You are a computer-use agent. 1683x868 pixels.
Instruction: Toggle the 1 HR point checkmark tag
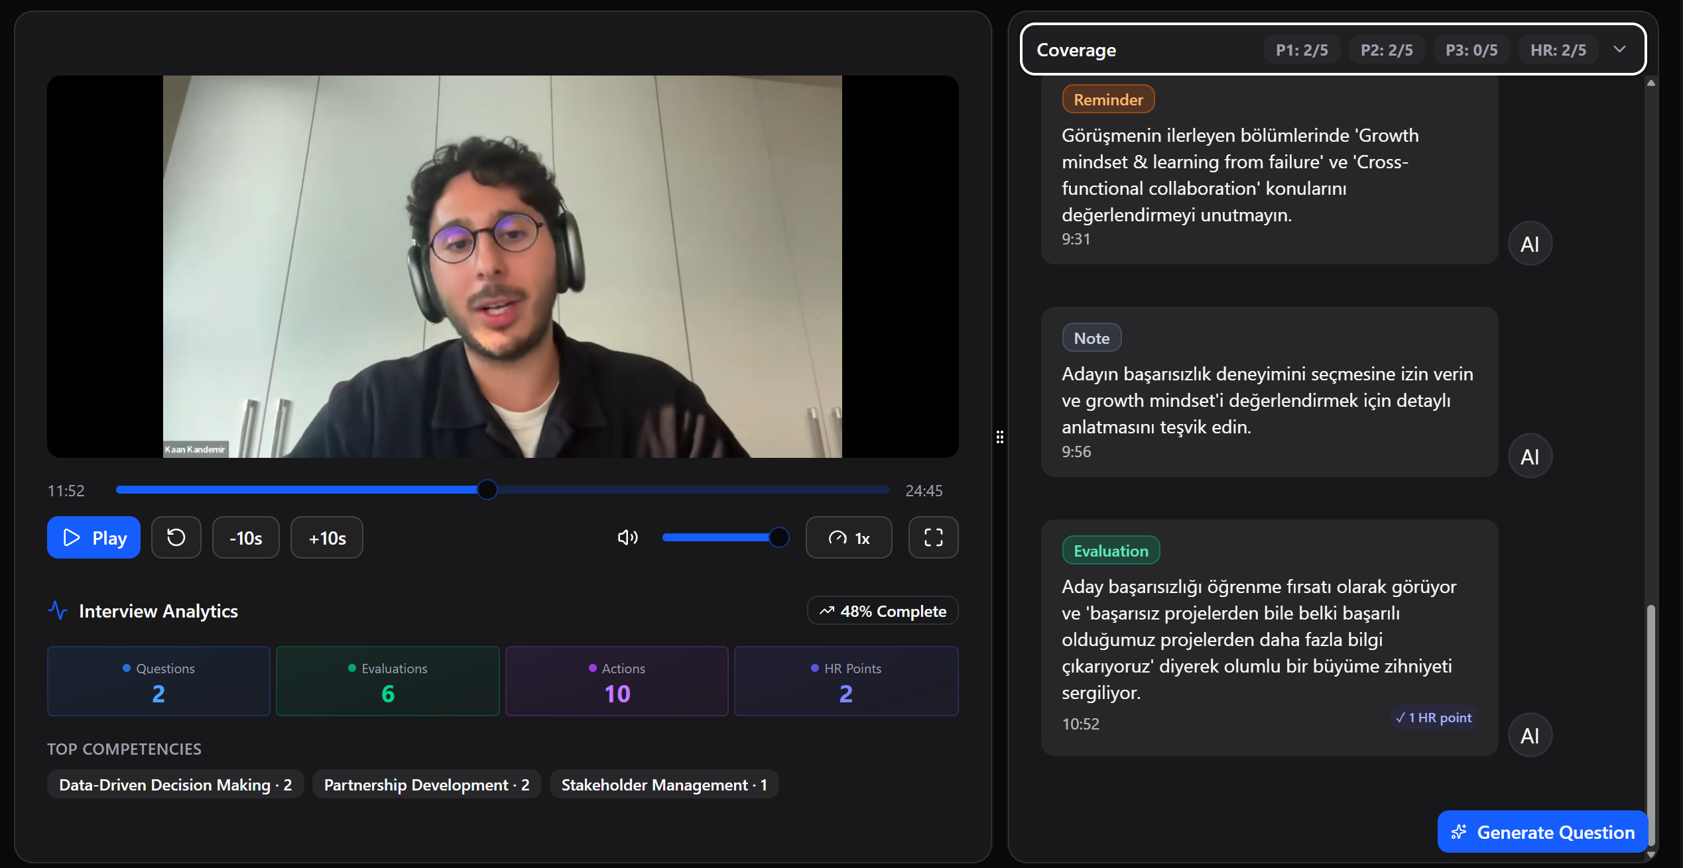[x=1434, y=718]
